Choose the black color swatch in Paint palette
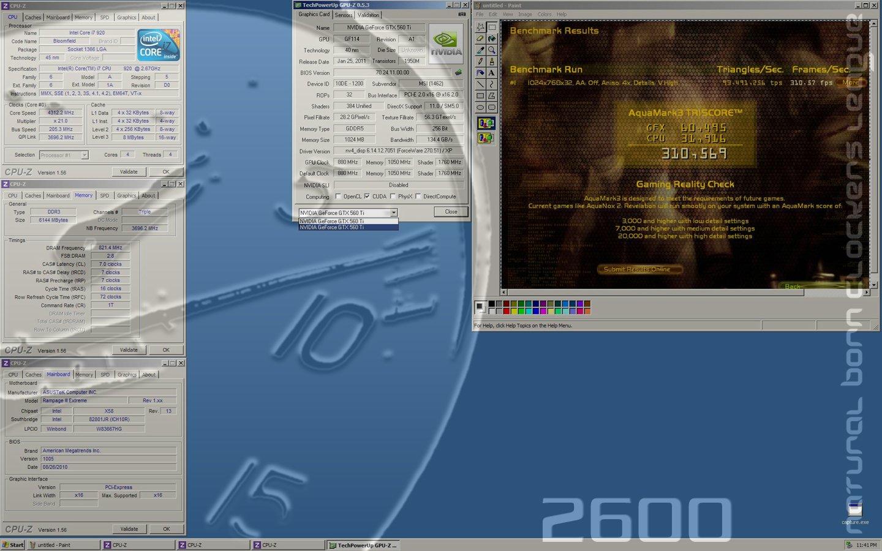Viewport: 882px width, 551px height. pyautogui.click(x=491, y=304)
